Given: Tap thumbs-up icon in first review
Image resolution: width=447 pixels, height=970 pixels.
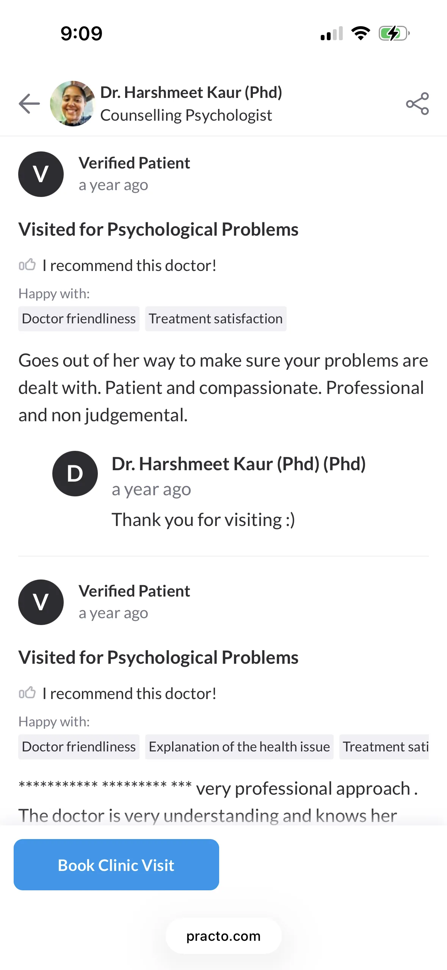Looking at the screenshot, I should pos(27,265).
